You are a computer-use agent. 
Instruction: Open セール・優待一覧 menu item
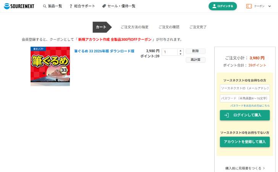[x=122, y=6]
